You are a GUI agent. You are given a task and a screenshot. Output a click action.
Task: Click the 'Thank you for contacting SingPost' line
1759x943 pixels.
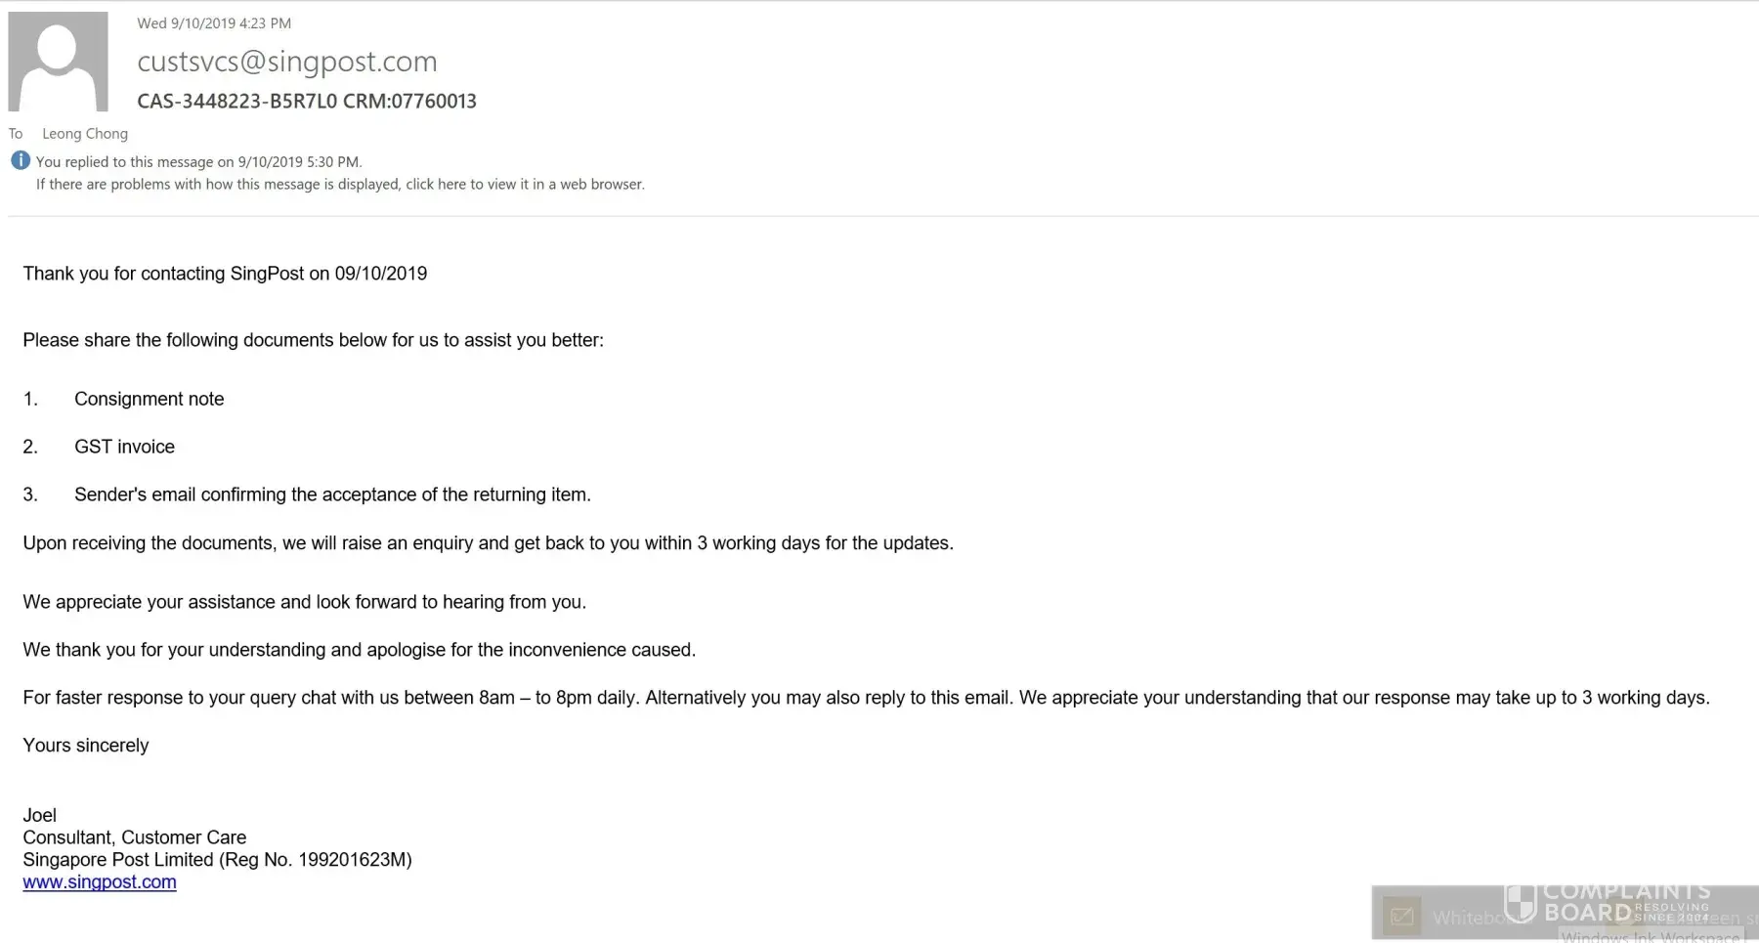tap(225, 274)
